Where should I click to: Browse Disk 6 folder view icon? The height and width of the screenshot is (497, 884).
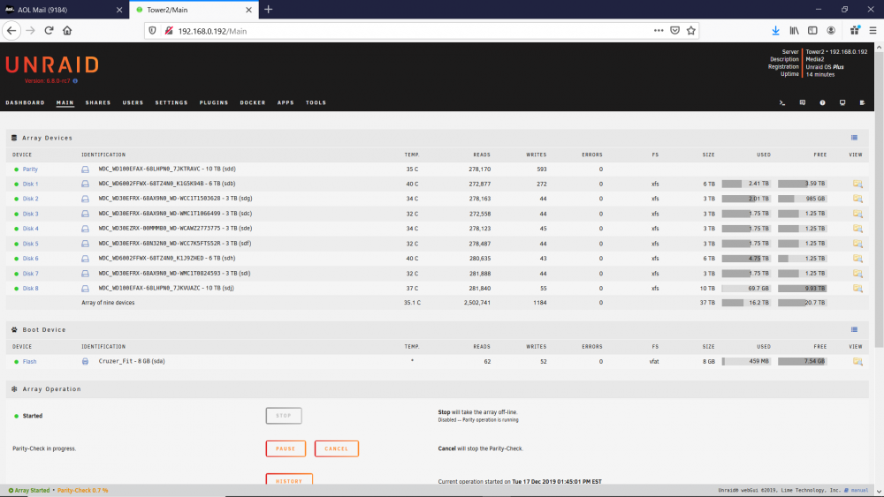click(857, 259)
